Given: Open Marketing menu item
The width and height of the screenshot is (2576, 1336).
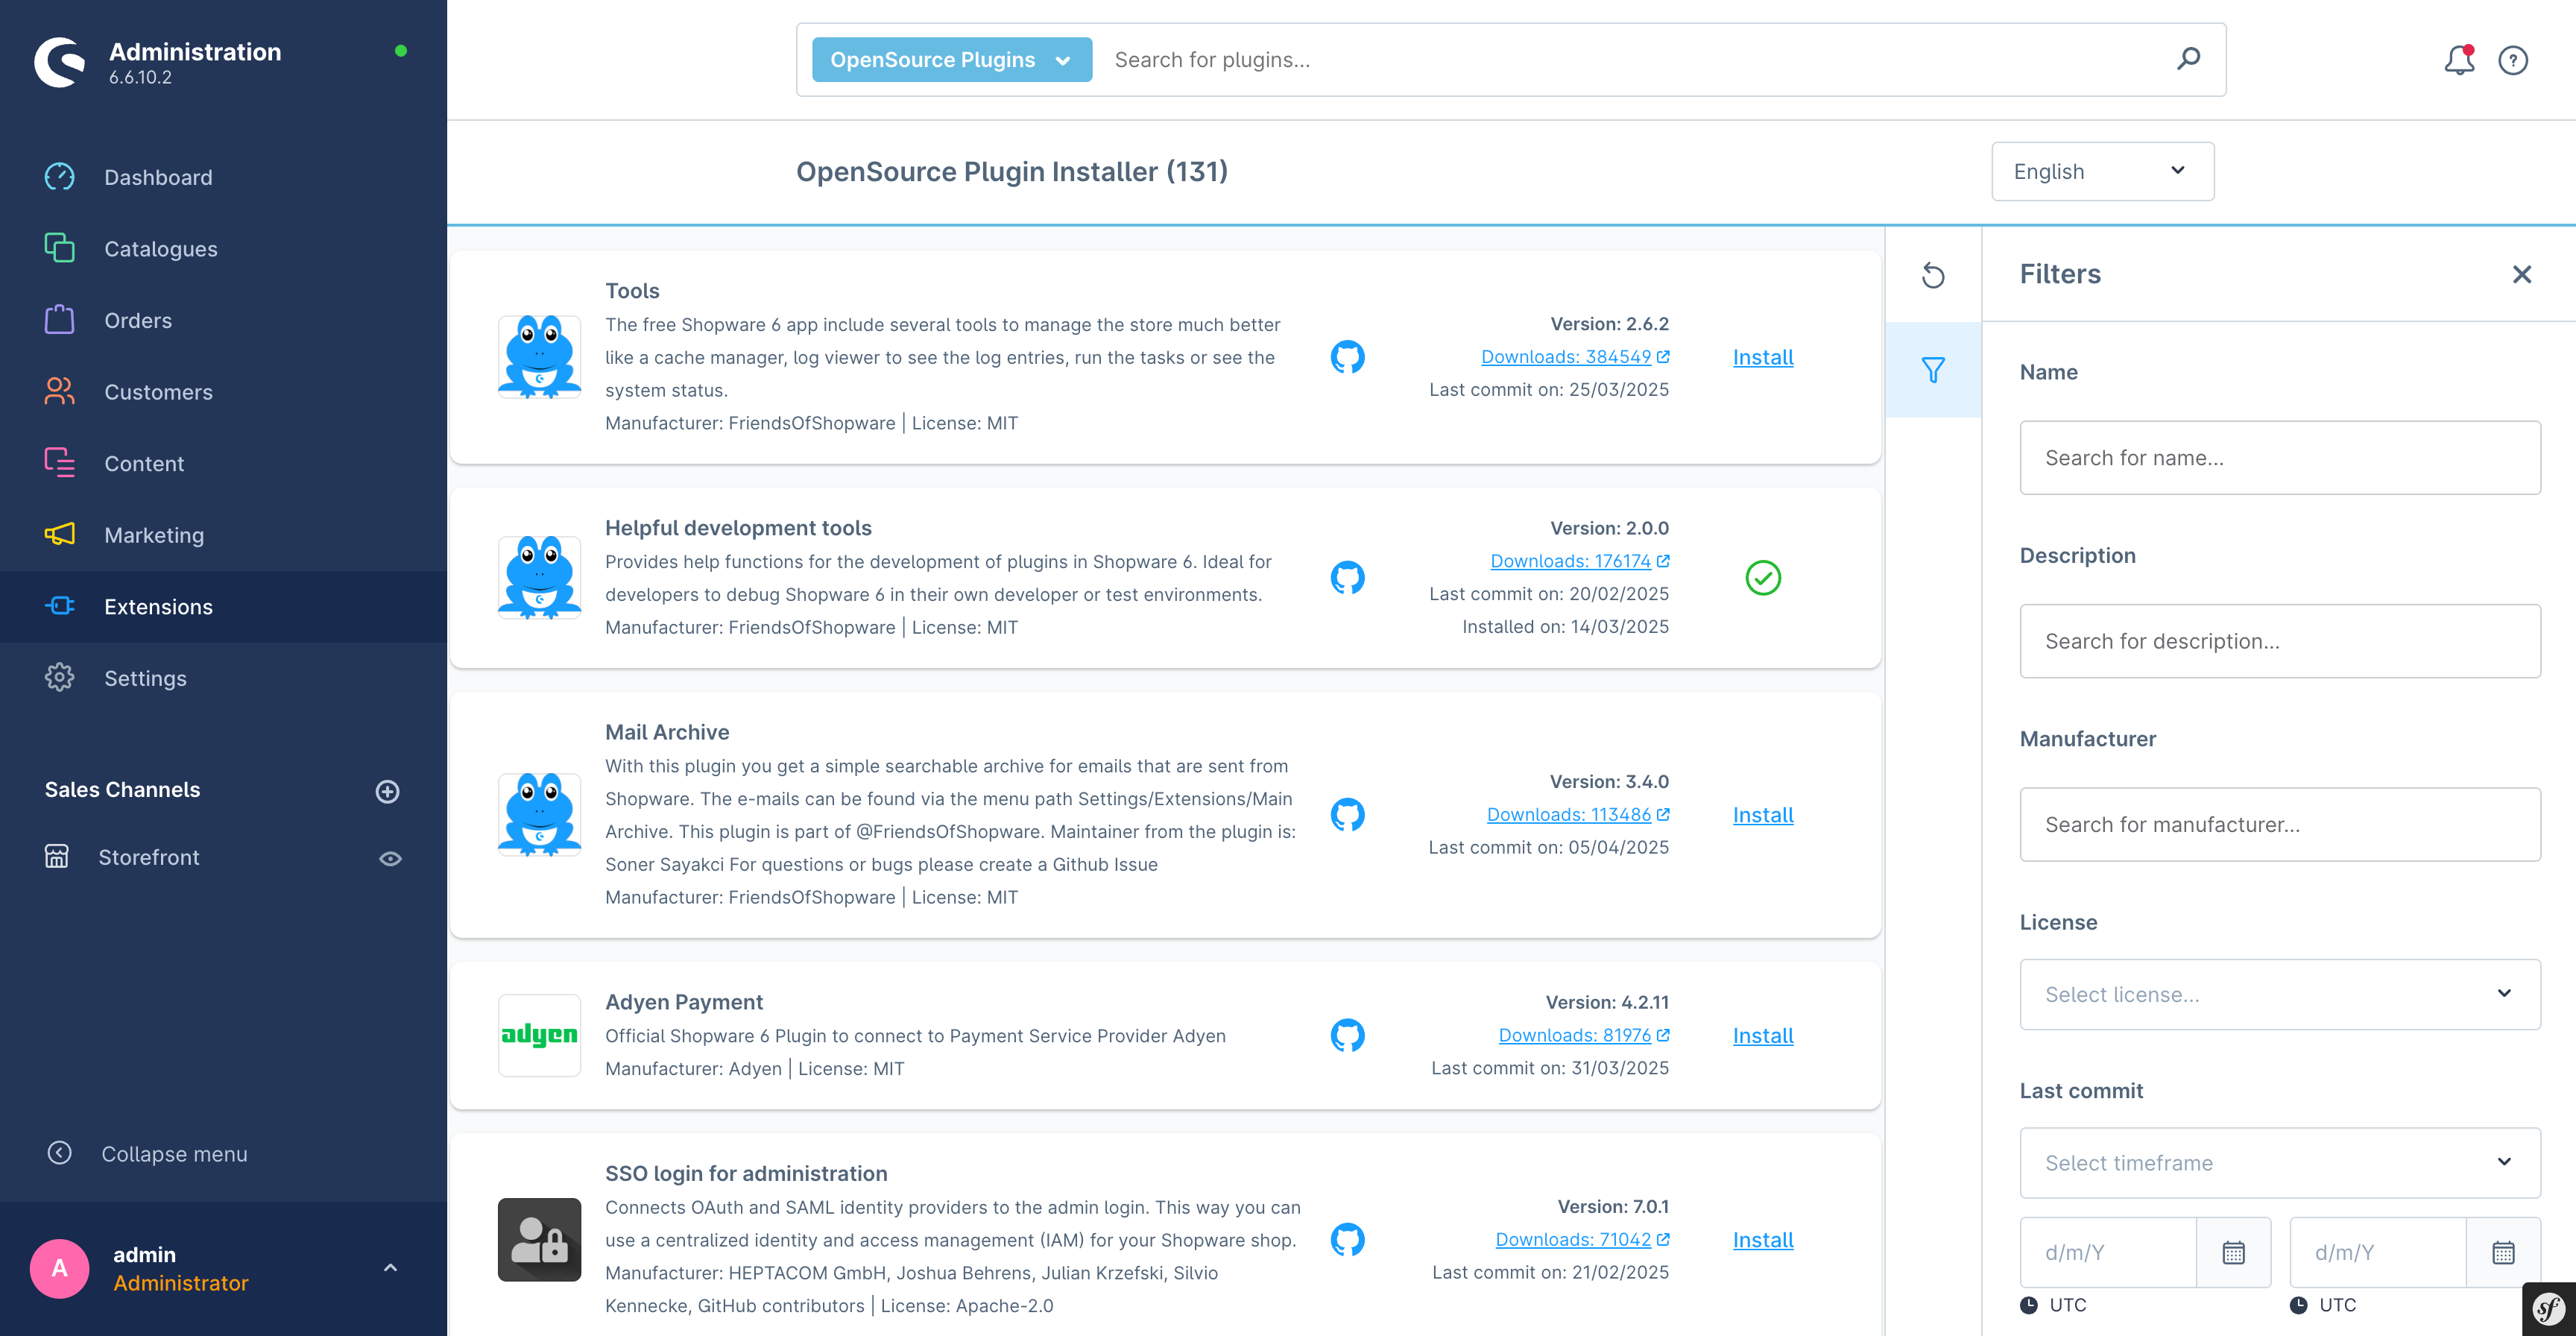Looking at the screenshot, I should (153, 535).
